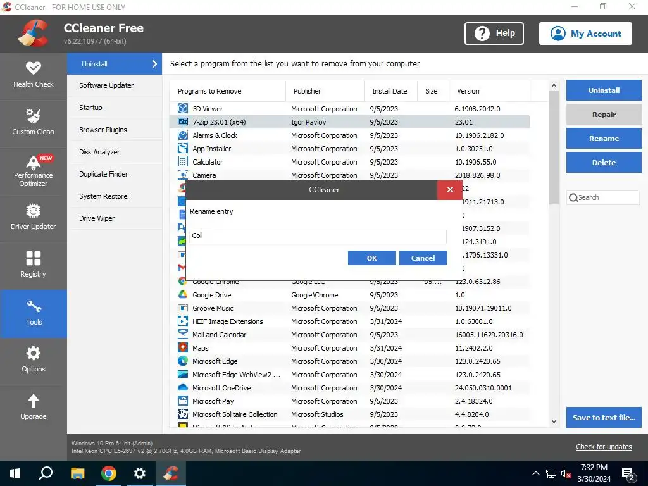
Task: Click the Microsoft Edge WebView2 icon
Action: point(183,375)
